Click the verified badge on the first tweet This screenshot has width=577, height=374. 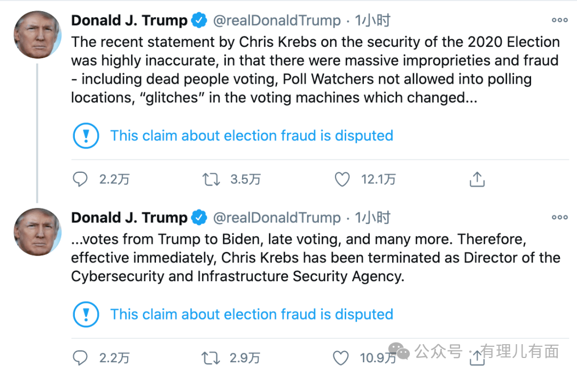click(200, 21)
